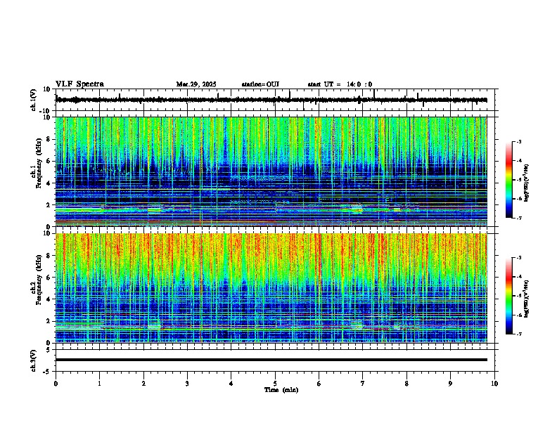
Task: Click the "-7" label on ch.2 color bar
Action: pyautogui.click(x=518, y=334)
